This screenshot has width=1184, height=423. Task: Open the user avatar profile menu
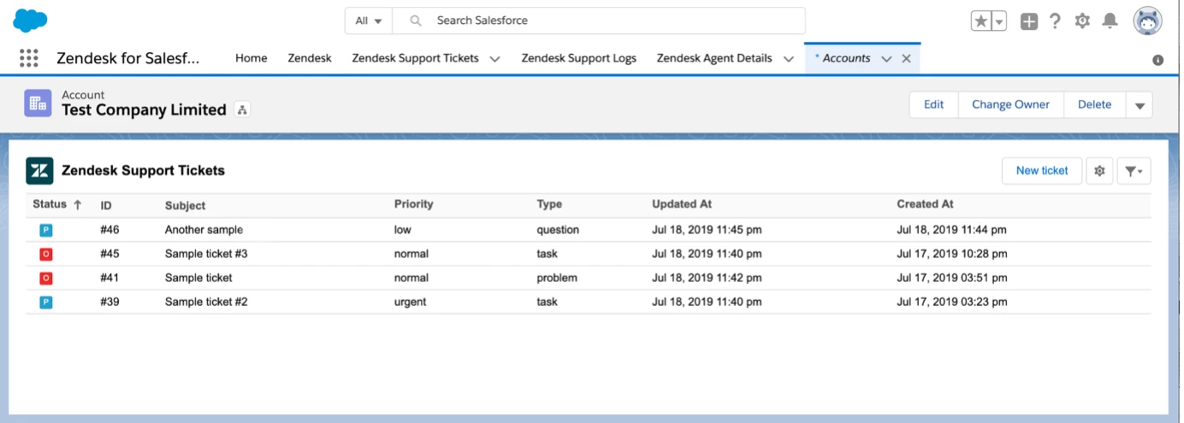coord(1147,21)
